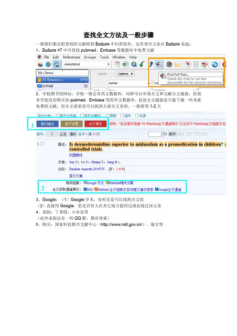
Task: Click the Online Search magnifier icon
Action: click(134, 64)
